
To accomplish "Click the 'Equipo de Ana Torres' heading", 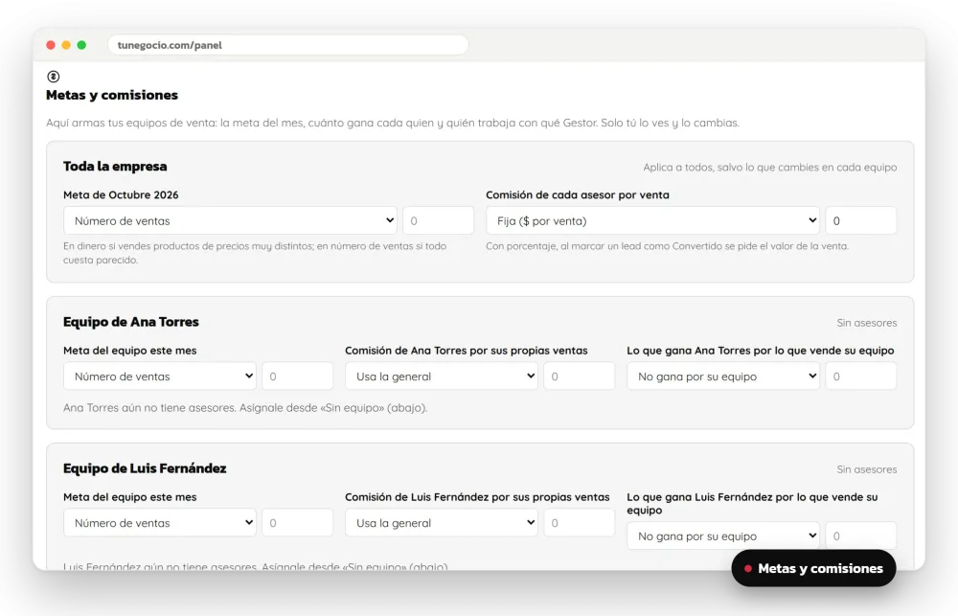I will click(130, 322).
